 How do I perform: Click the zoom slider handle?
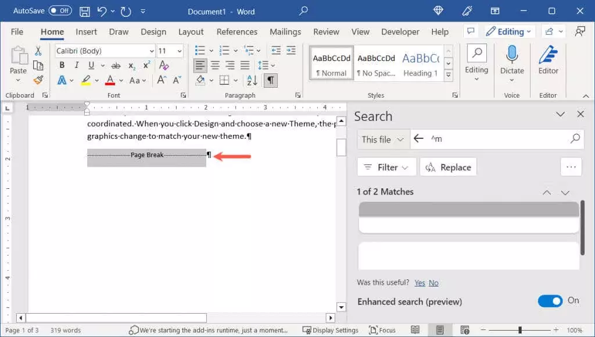(x=520, y=330)
